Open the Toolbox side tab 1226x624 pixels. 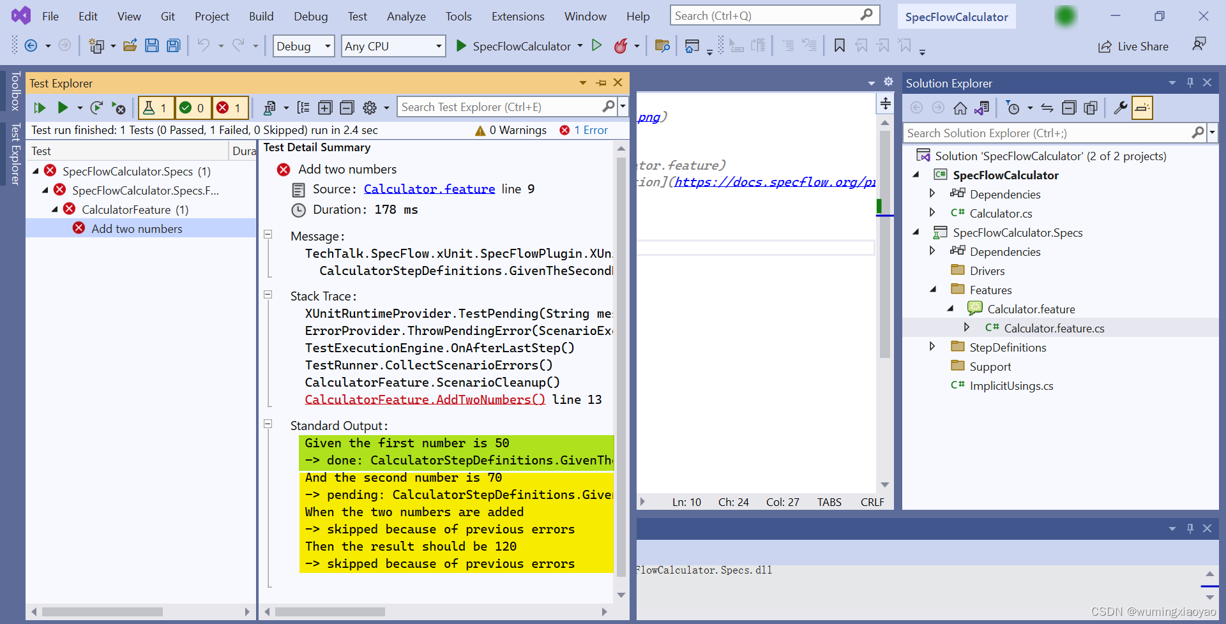pos(15,91)
